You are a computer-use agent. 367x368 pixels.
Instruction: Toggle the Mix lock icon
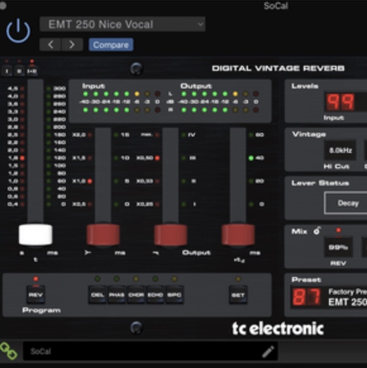coord(317,231)
